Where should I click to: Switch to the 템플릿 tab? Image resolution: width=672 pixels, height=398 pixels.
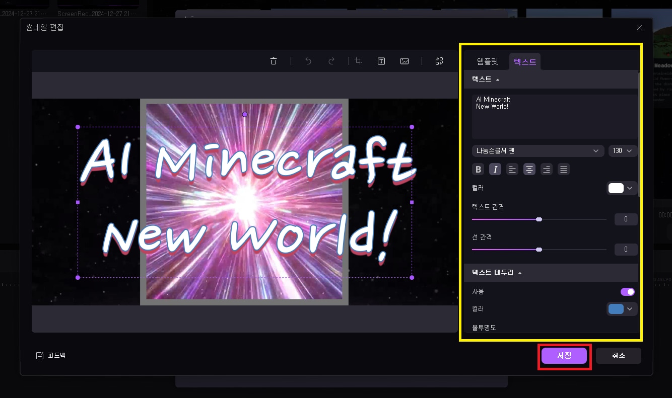[x=488, y=62]
